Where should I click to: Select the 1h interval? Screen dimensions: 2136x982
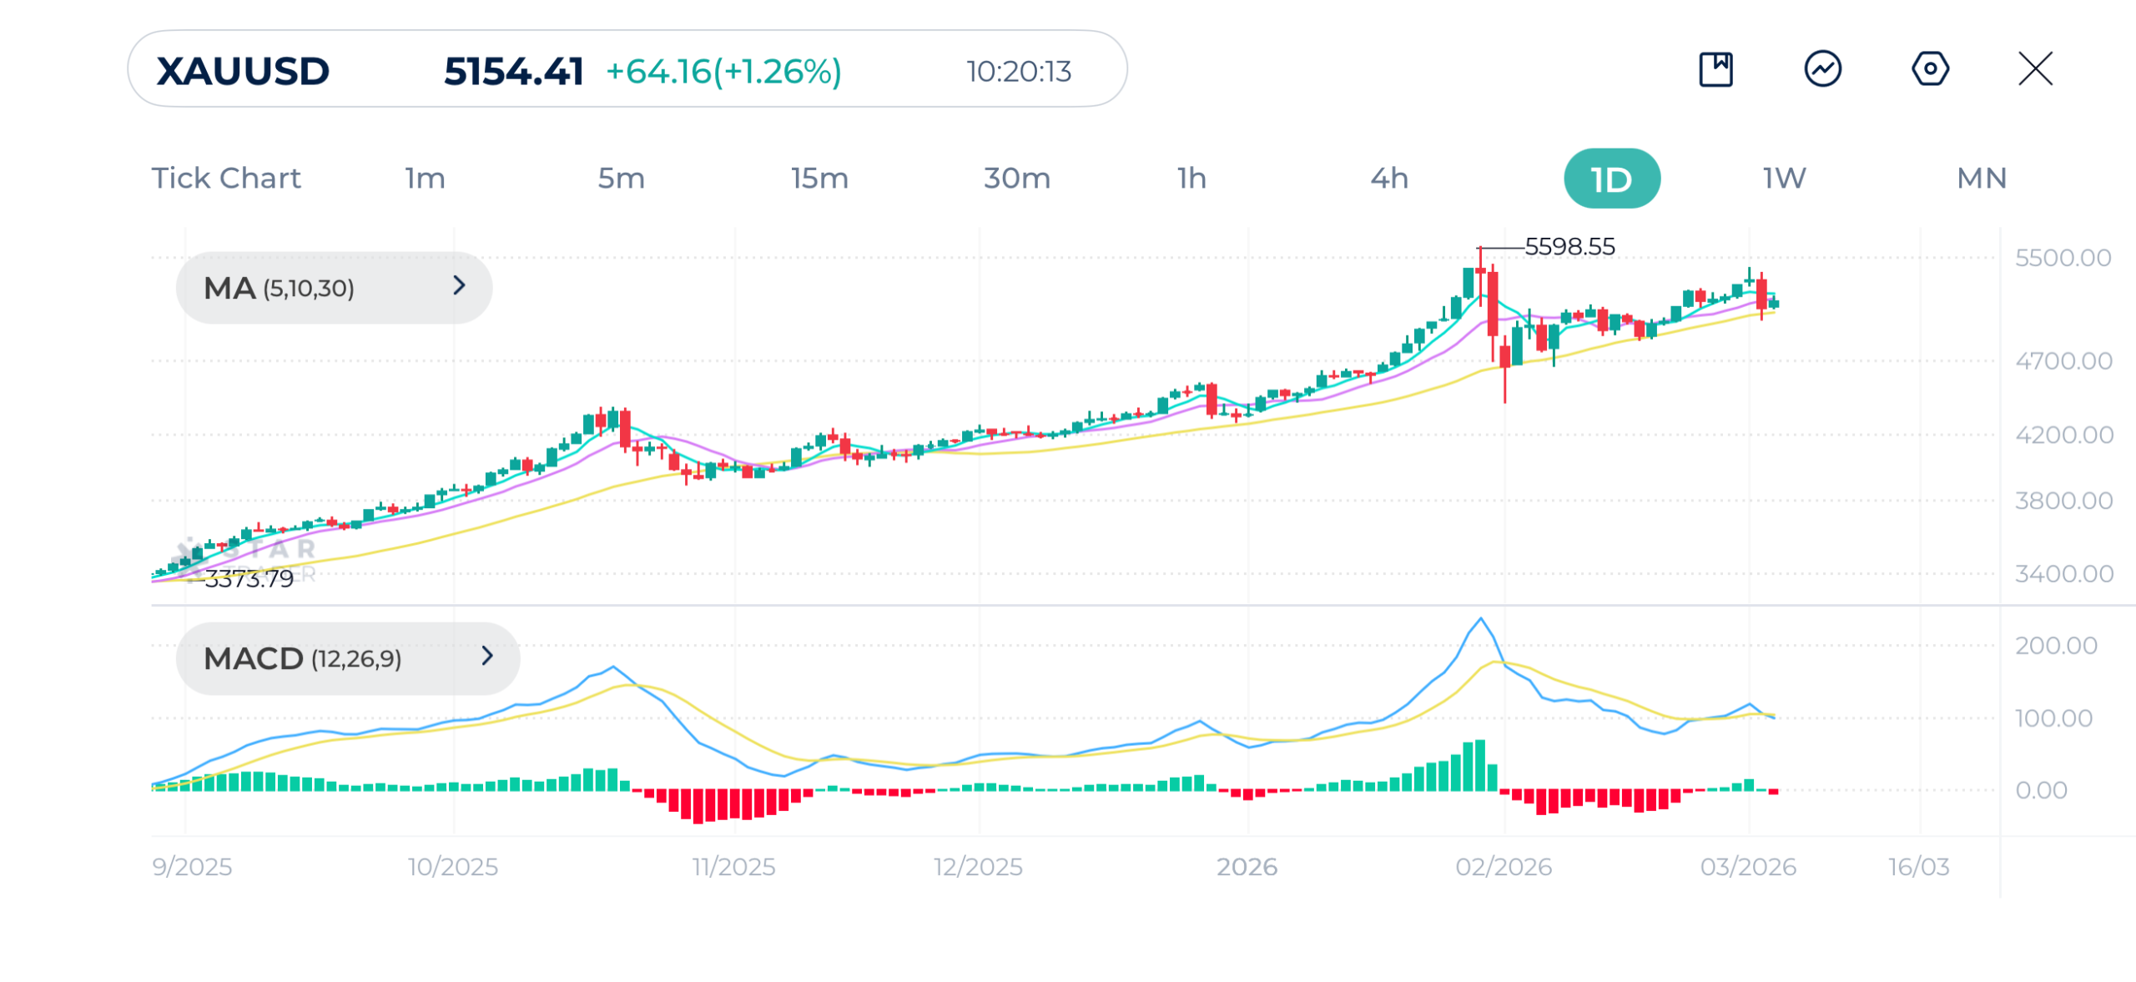1191,177
